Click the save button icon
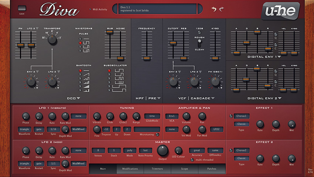 22,8
